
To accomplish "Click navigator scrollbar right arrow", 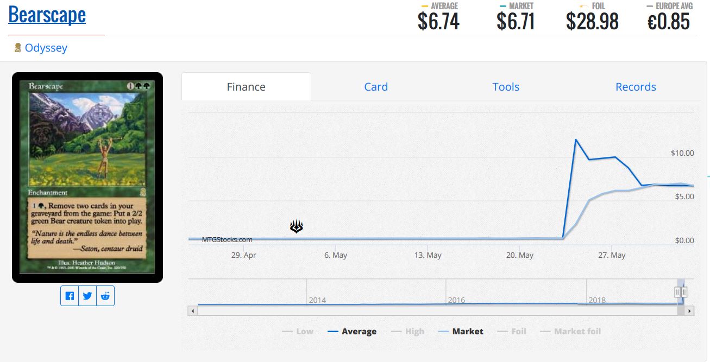I will (689, 311).
